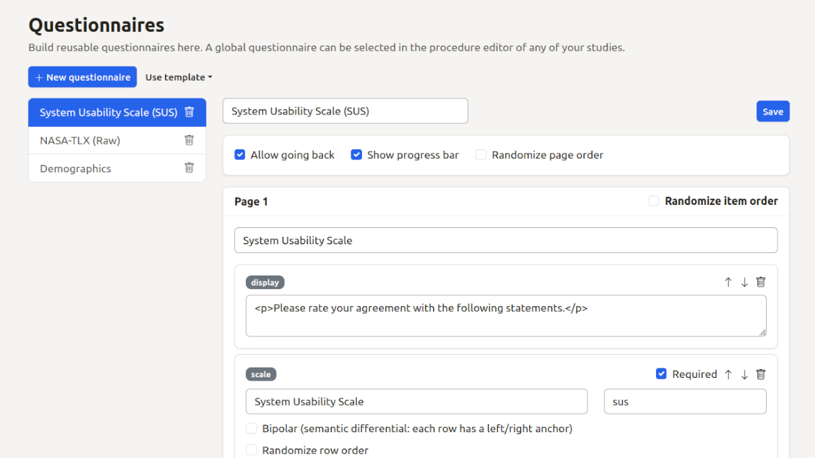This screenshot has width=815, height=458.
Task: Move the scale item up
Action: pos(728,375)
